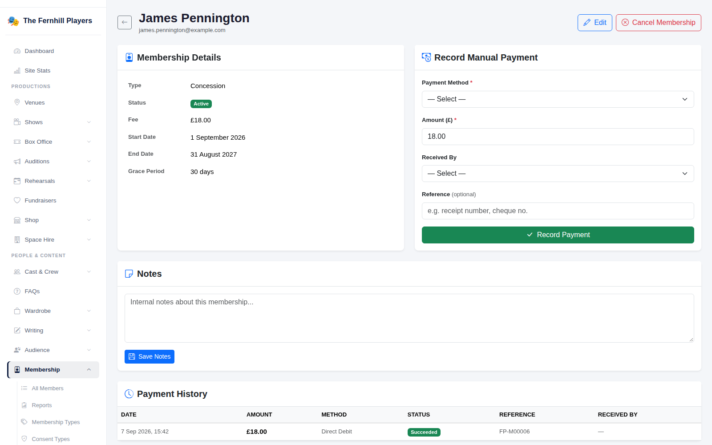Click the Save Notes button

(x=150, y=356)
